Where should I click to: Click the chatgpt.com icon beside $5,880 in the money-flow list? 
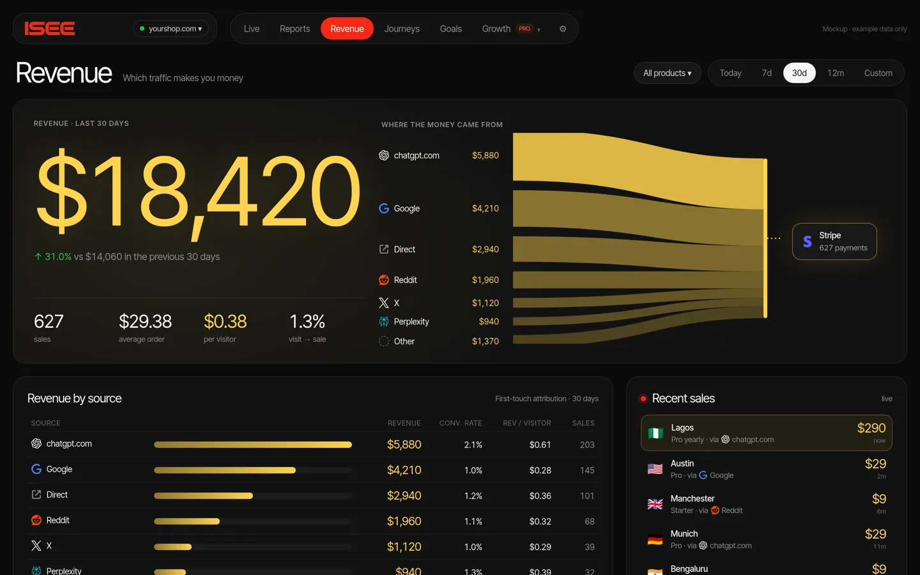[384, 155]
